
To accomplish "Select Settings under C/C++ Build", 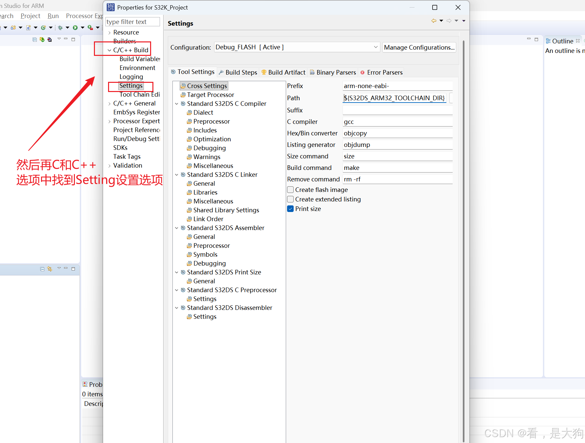I will point(131,86).
